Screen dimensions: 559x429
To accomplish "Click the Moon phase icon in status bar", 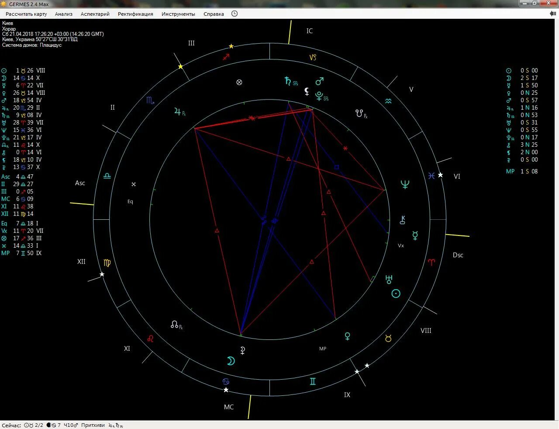I will pyautogui.click(x=49, y=425).
